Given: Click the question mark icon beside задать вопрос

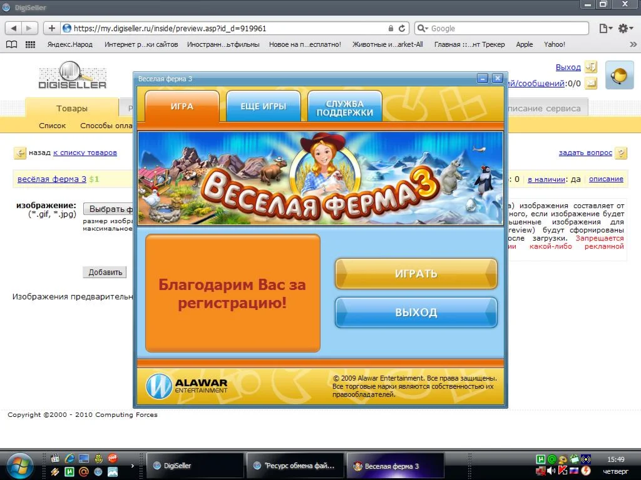Looking at the screenshot, I should [621, 153].
